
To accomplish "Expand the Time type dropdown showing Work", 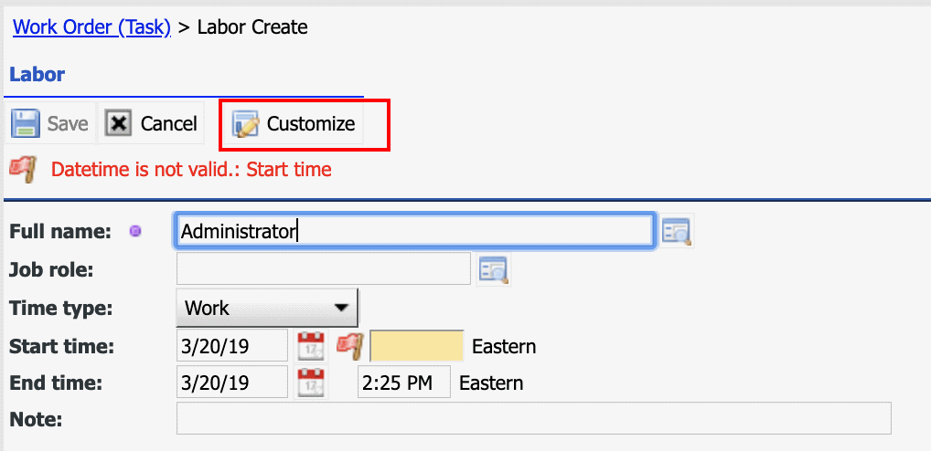I will (267, 308).
